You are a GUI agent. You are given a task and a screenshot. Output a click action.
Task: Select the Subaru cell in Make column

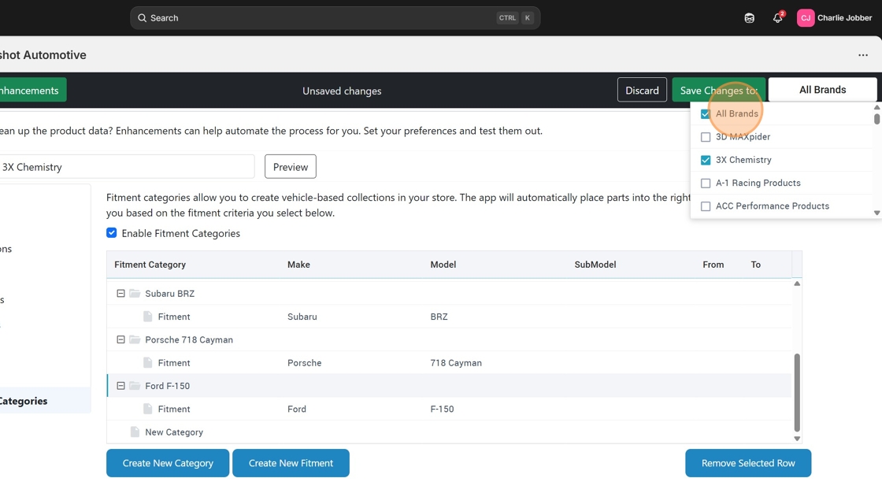302,317
